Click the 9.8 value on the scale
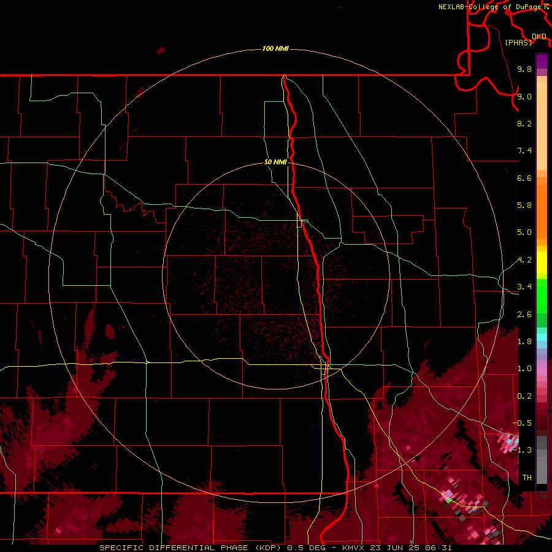The image size is (552, 552). click(x=524, y=69)
